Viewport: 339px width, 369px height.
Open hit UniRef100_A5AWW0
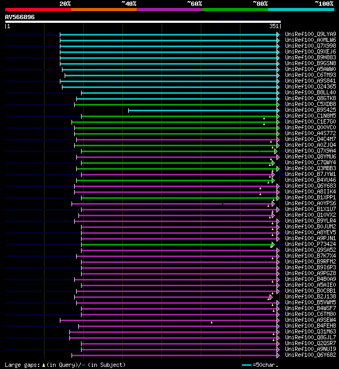point(310,69)
